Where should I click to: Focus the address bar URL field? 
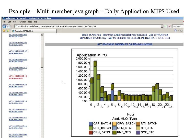coord(88,26)
